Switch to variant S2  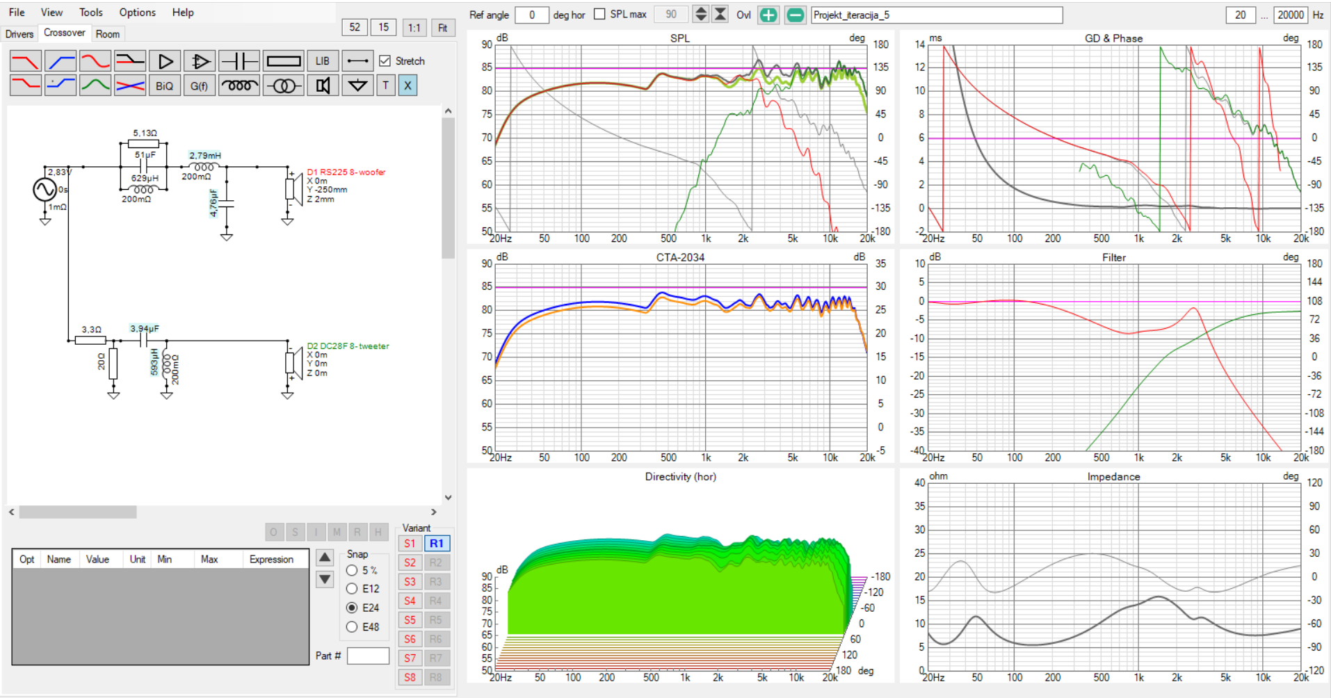click(x=410, y=562)
